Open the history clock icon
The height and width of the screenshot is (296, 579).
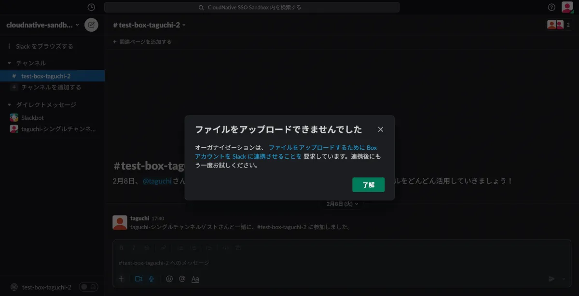(91, 7)
